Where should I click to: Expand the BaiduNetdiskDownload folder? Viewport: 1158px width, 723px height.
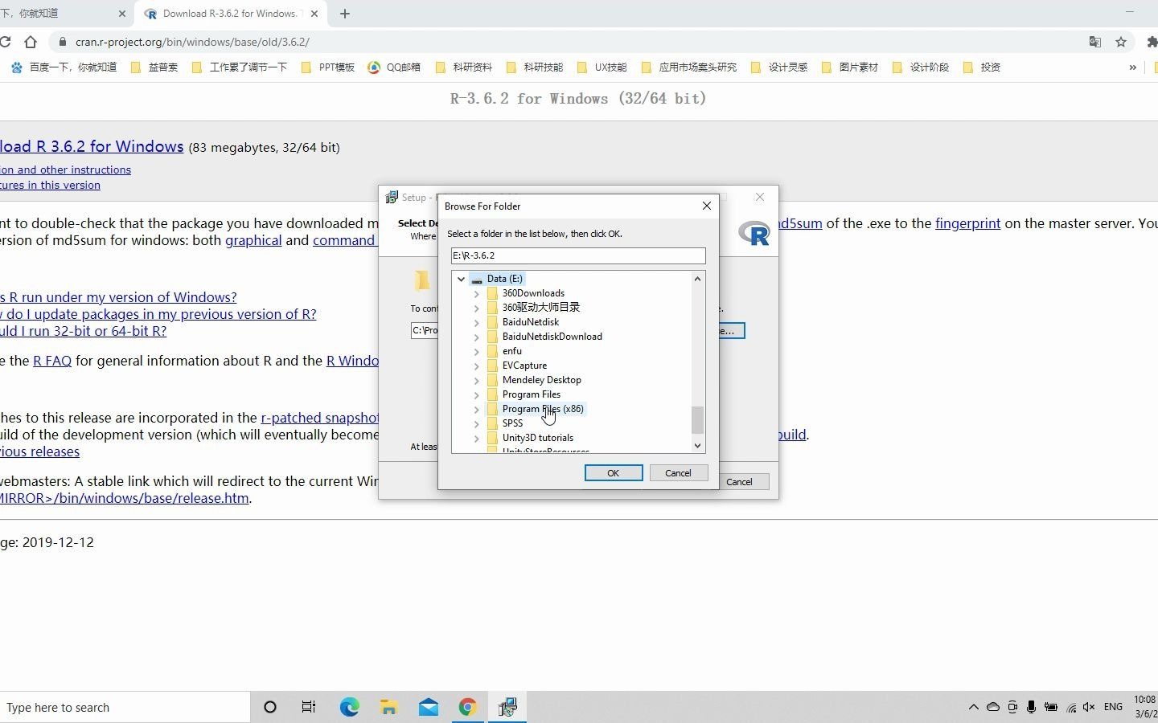(x=476, y=337)
